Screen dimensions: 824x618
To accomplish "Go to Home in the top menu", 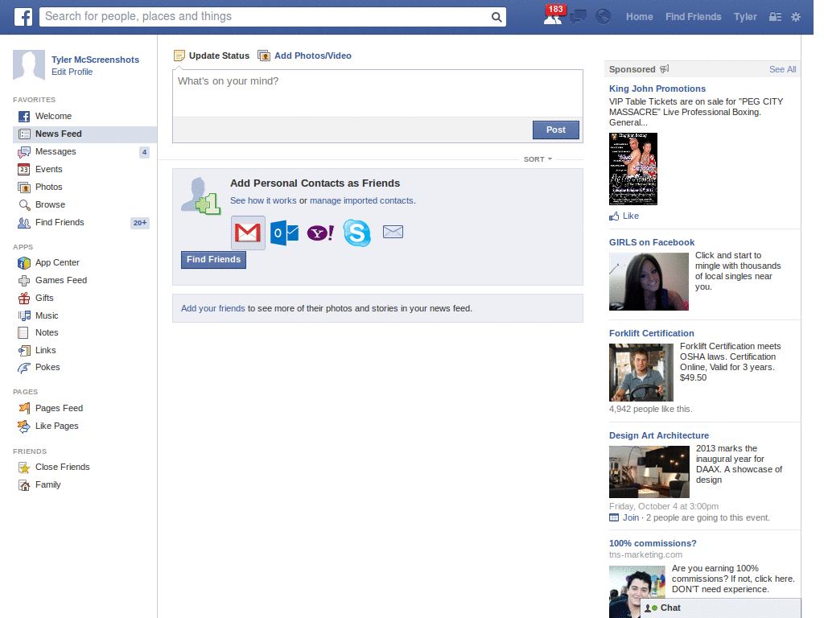I will point(639,16).
